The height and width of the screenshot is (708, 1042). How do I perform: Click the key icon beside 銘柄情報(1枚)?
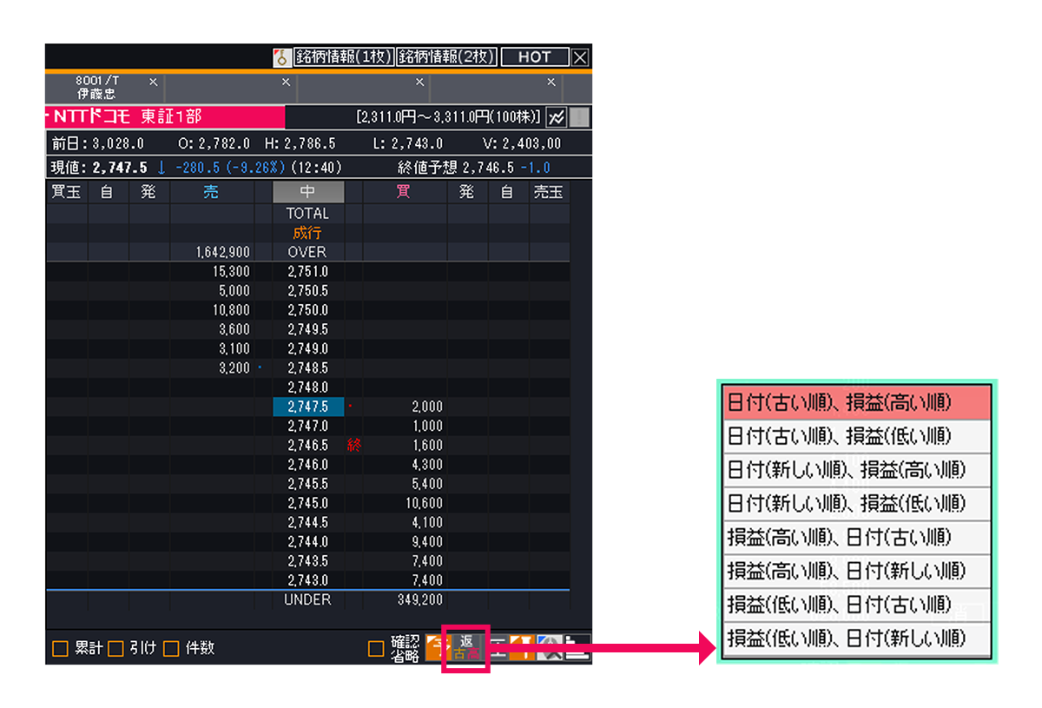click(281, 57)
